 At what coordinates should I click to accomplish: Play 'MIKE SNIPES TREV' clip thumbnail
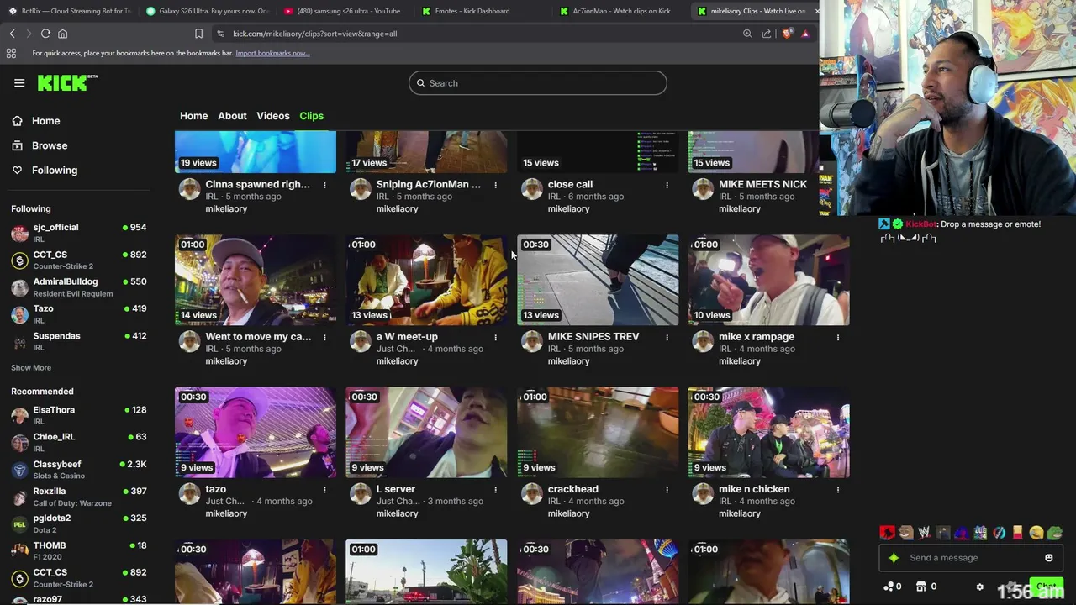pos(598,280)
